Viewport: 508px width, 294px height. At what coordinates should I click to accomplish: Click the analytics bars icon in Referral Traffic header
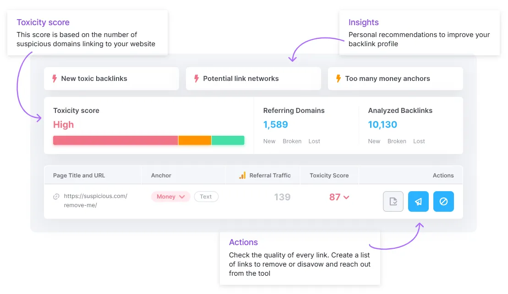242,175
